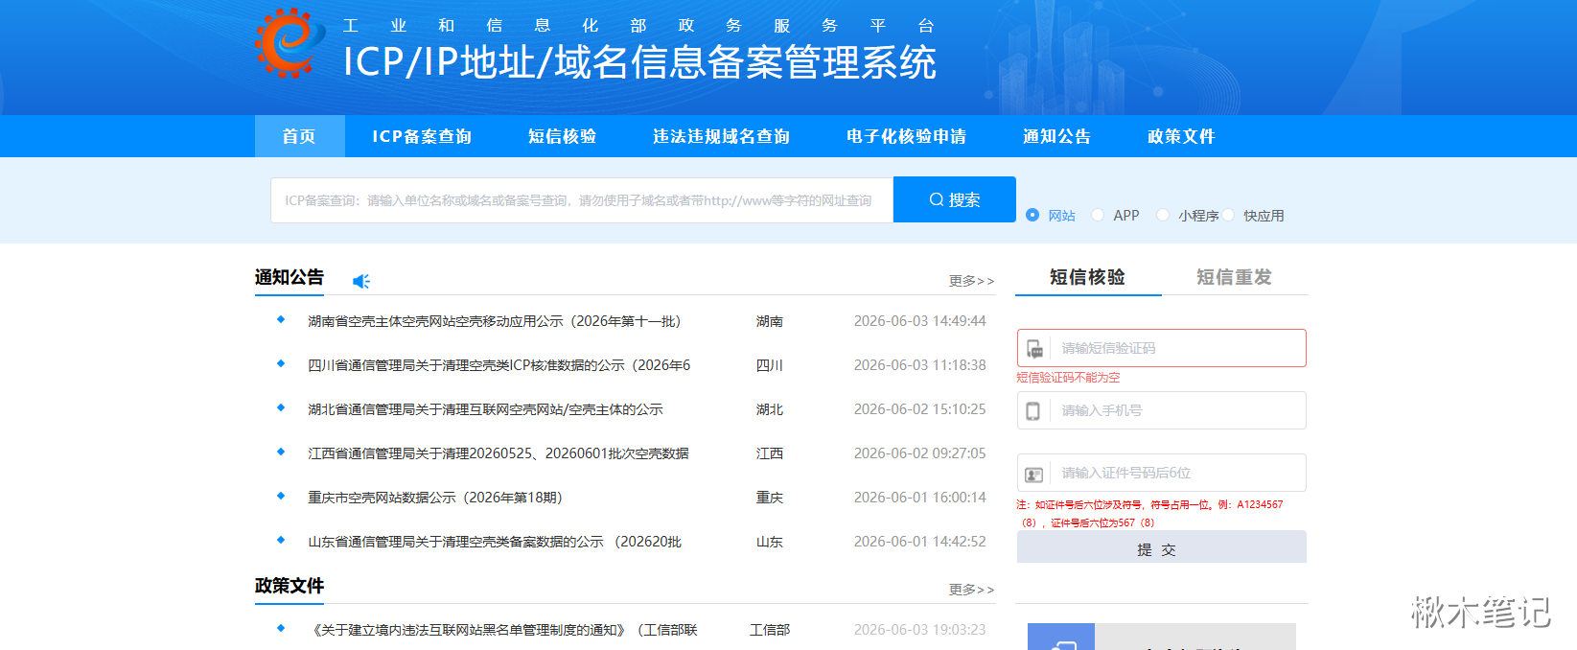The height and width of the screenshot is (650, 1577).
Task: Click the magnifier icon on the search button
Action: pos(937,199)
